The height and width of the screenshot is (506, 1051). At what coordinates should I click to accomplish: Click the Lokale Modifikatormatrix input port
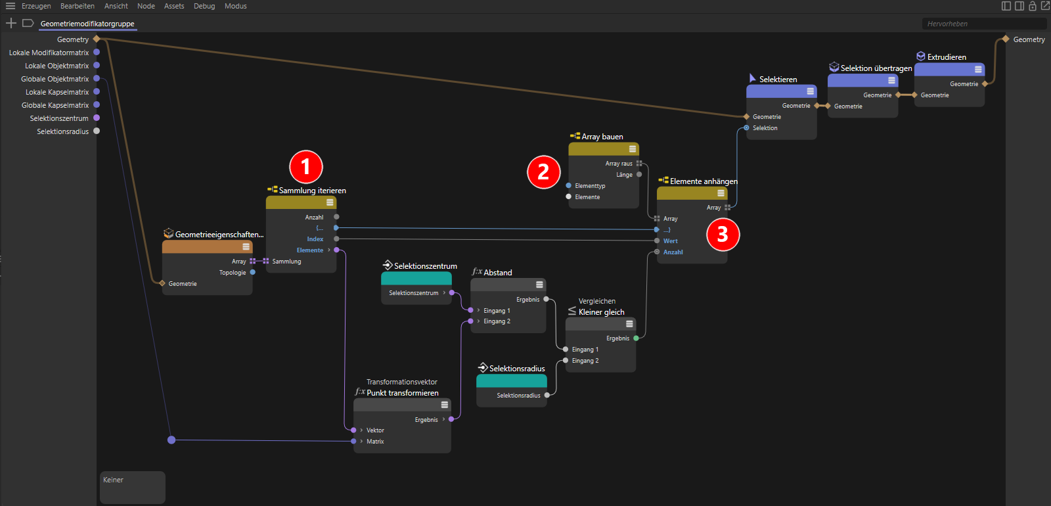[97, 53]
